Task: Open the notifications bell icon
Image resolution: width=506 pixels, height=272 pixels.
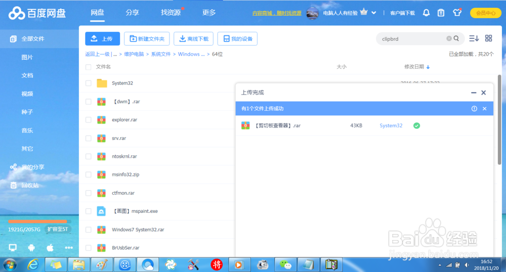Action: click(426, 13)
